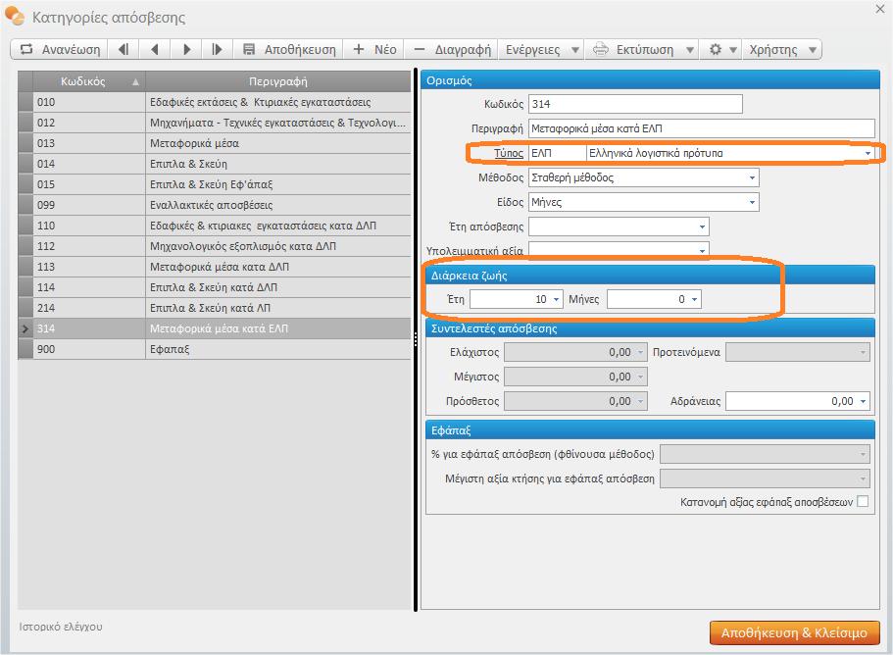The width and height of the screenshot is (893, 655).
Task: Click the Νέο new record button
Action: (x=374, y=50)
